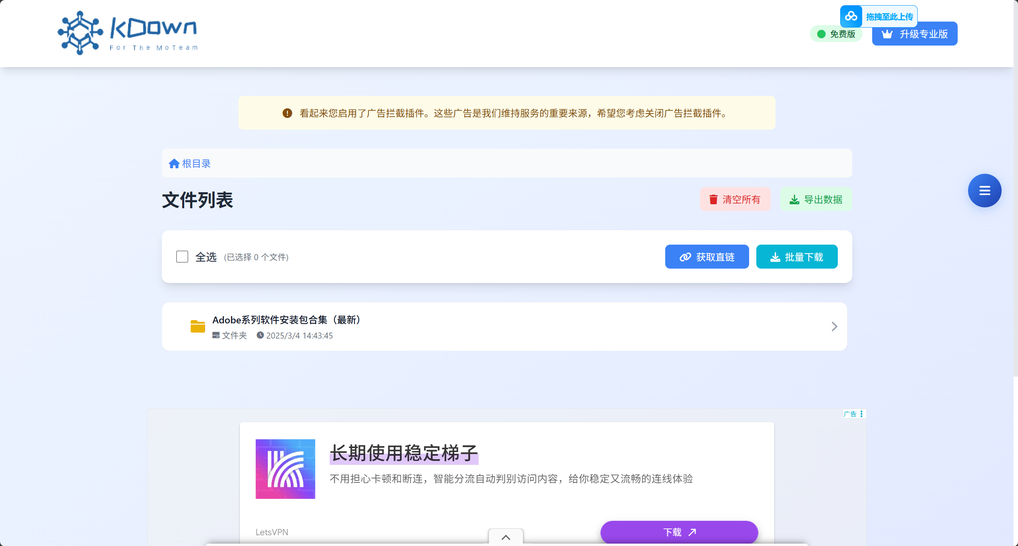The image size is (1018, 546).
Task: Expand the Adobe folder chevron arrow
Action: [x=834, y=327]
